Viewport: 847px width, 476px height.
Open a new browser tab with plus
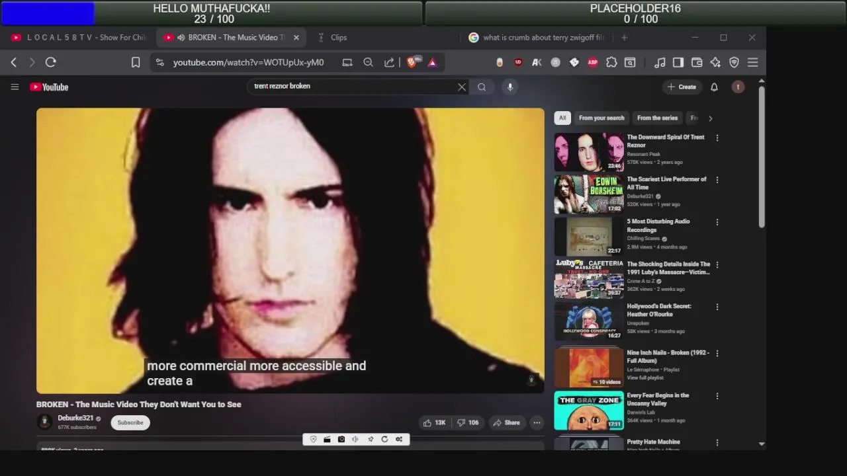tap(624, 38)
